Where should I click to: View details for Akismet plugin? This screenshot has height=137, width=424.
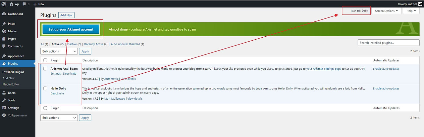click(128, 79)
